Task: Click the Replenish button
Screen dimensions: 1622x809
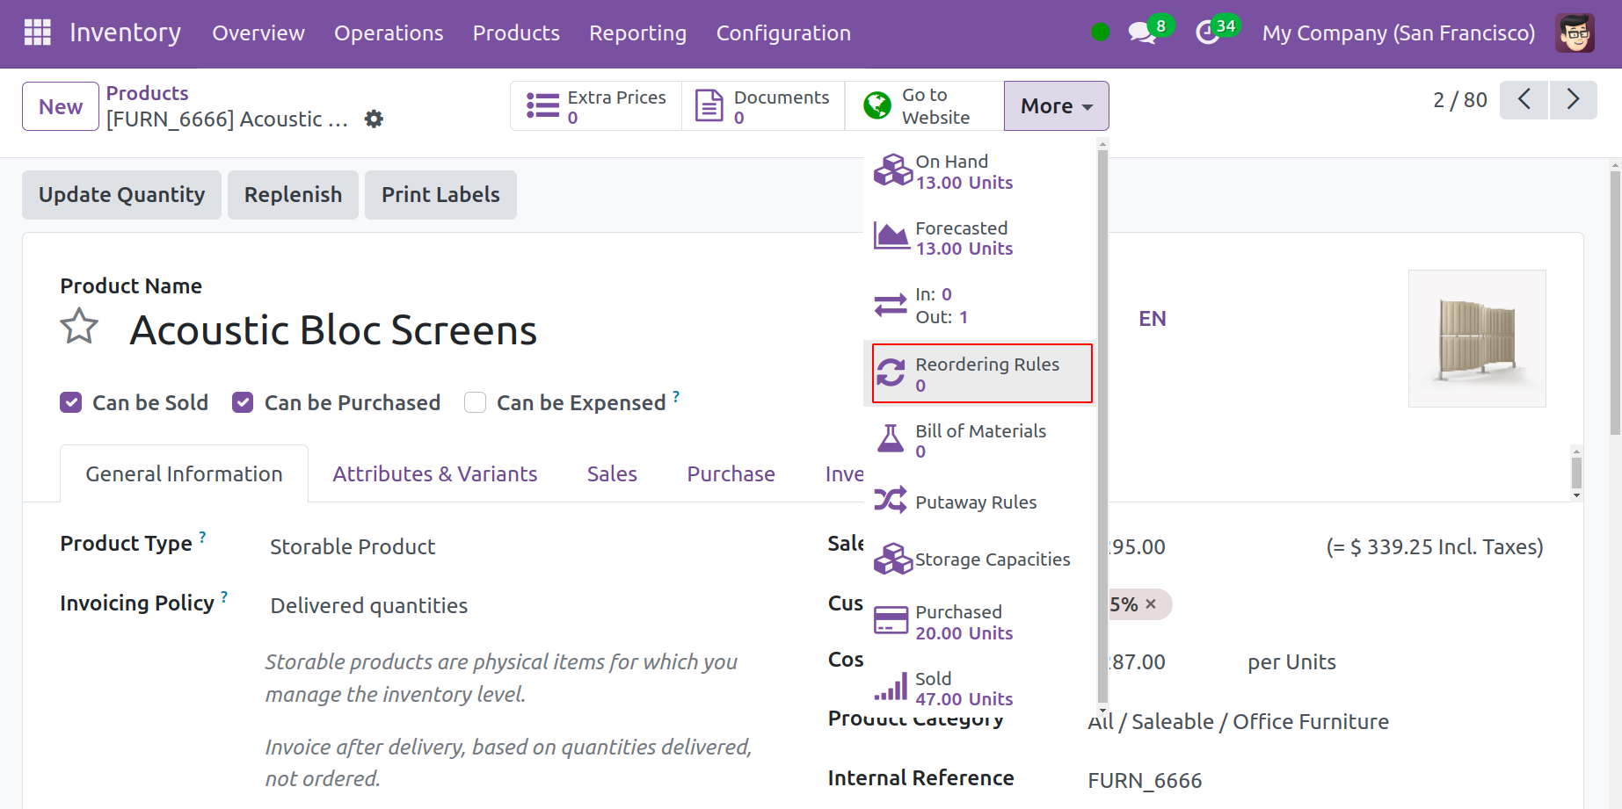Action: click(x=293, y=195)
